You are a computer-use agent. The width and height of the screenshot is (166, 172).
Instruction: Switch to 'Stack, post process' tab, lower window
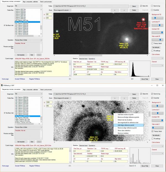tap(46, 90)
